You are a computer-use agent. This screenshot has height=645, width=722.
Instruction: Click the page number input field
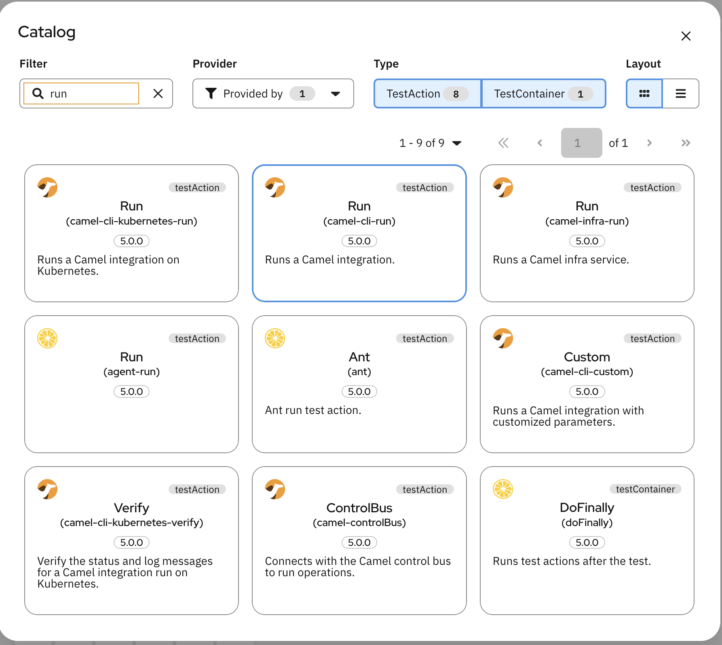[581, 143]
